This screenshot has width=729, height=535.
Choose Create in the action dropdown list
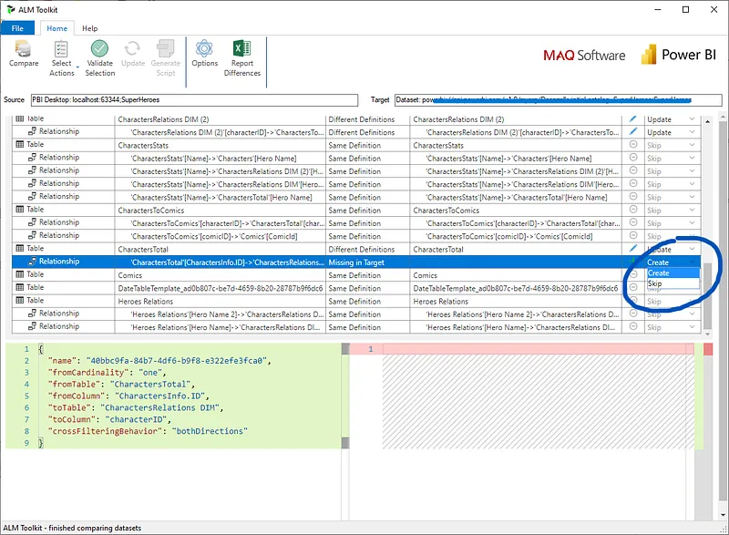click(x=673, y=273)
